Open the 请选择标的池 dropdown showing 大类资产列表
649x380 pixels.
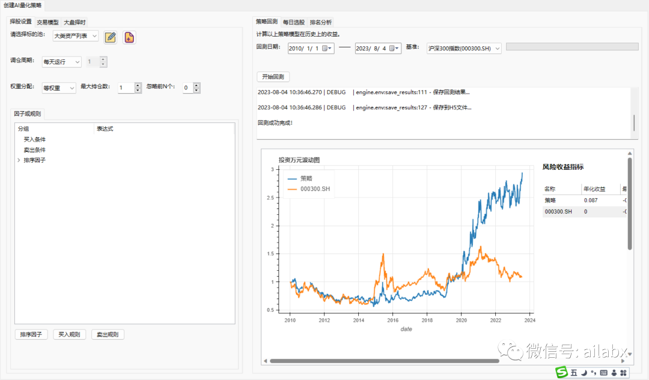coord(76,36)
